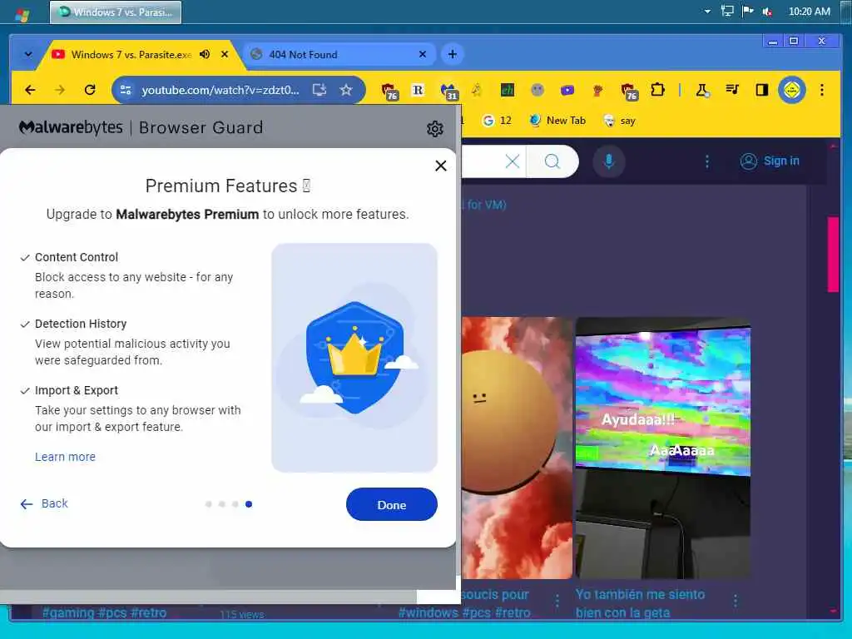
Task: Open the New Tab bookmark
Action: coord(557,121)
